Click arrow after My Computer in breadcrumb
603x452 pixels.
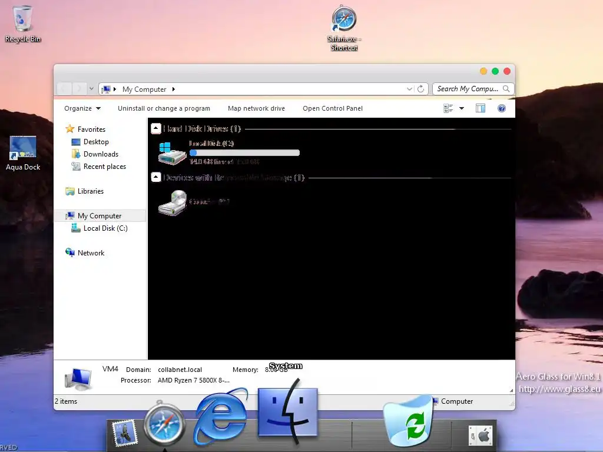[x=174, y=89]
